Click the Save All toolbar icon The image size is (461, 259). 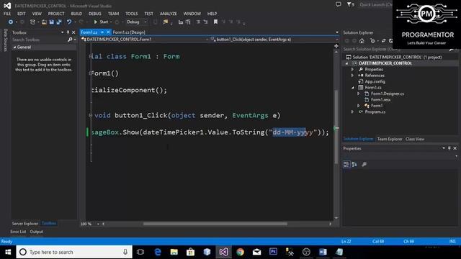[59, 22]
